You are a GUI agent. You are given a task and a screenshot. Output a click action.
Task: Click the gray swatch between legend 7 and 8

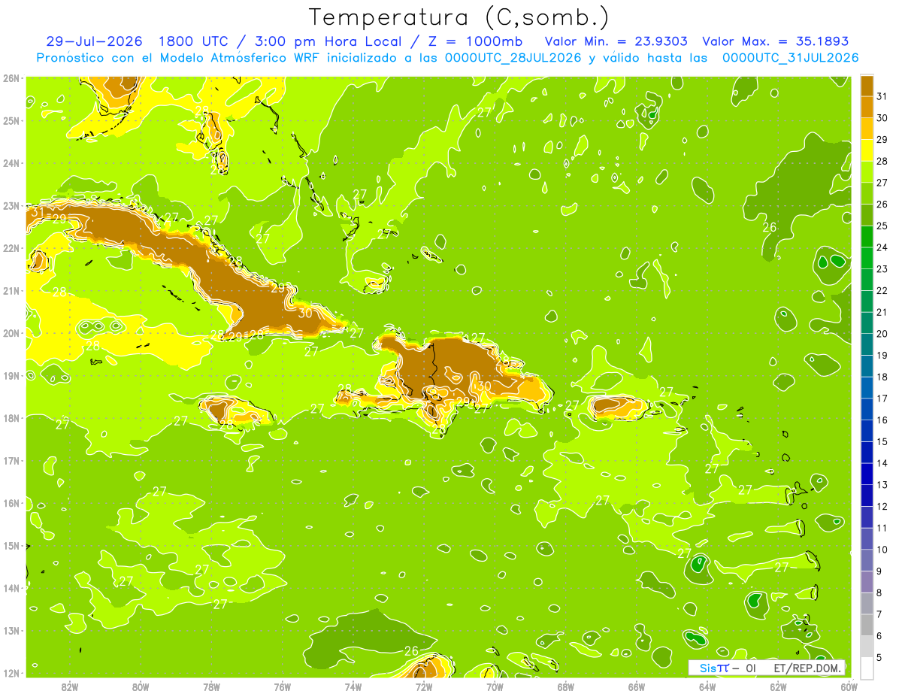pyautogui.click(x=867, y=603)
